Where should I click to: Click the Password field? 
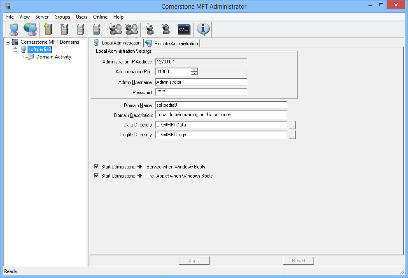[201, 91]
